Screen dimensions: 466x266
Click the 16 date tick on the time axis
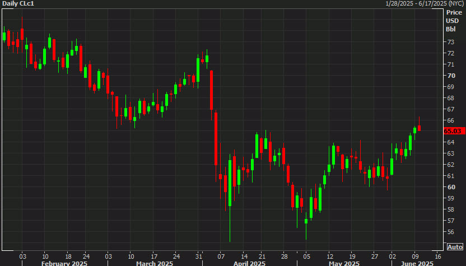[x=438, y=256]
